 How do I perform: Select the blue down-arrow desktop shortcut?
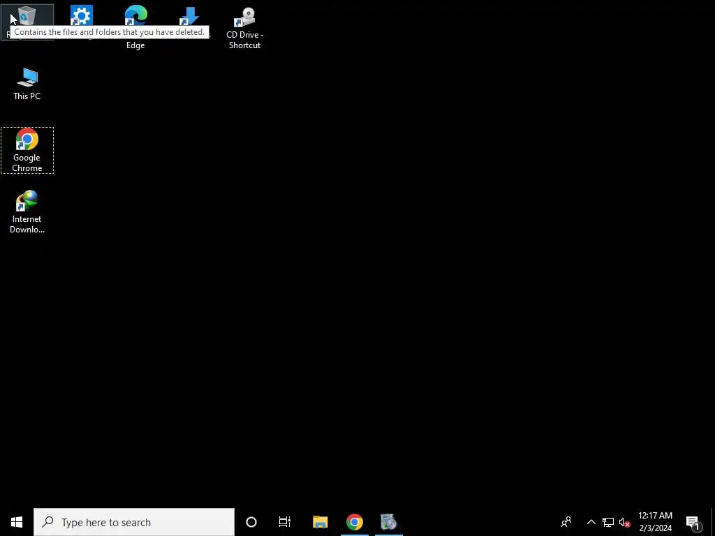click(190, 17)
